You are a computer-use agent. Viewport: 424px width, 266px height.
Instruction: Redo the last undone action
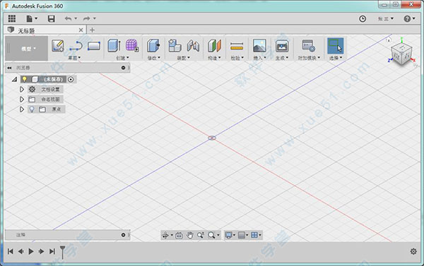click(86, 18)
